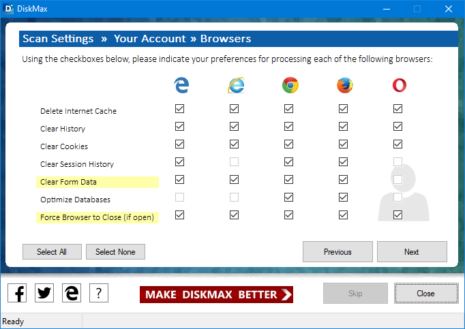Viewport: 465px width, 329px height.
Task: Enable Clear Session History for Internet Explorer
Action: click(x=234, y=162)
